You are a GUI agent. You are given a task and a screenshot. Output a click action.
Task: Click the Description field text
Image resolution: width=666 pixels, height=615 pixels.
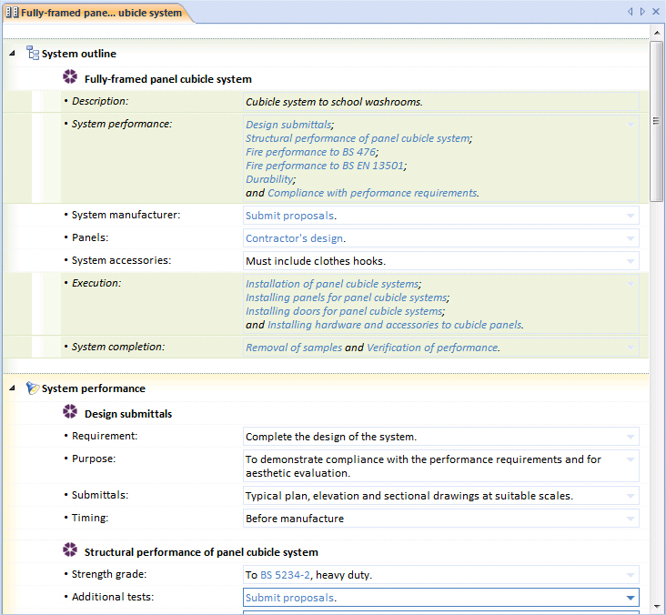click(334, 102)
